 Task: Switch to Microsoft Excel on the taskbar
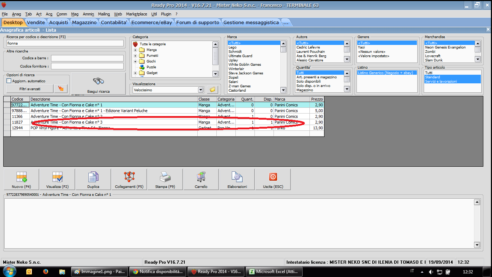click(x=274, y=272)
